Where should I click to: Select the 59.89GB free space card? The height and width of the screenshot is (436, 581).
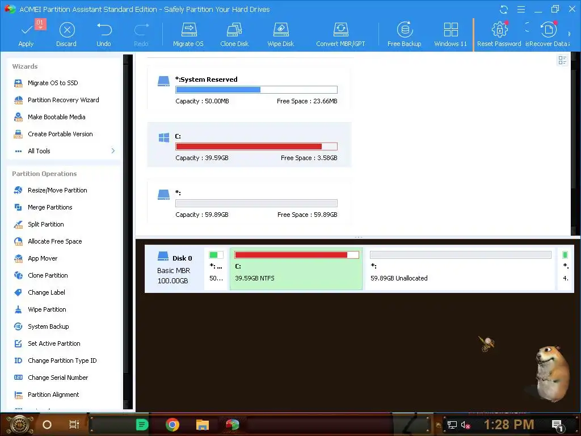249,202
